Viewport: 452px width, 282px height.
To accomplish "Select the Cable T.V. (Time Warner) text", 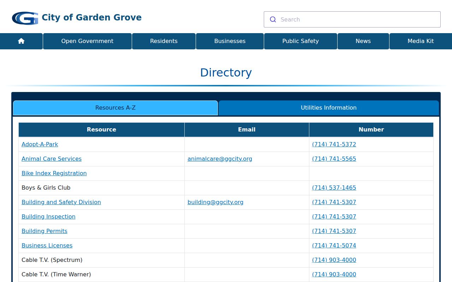I will 56,274.
